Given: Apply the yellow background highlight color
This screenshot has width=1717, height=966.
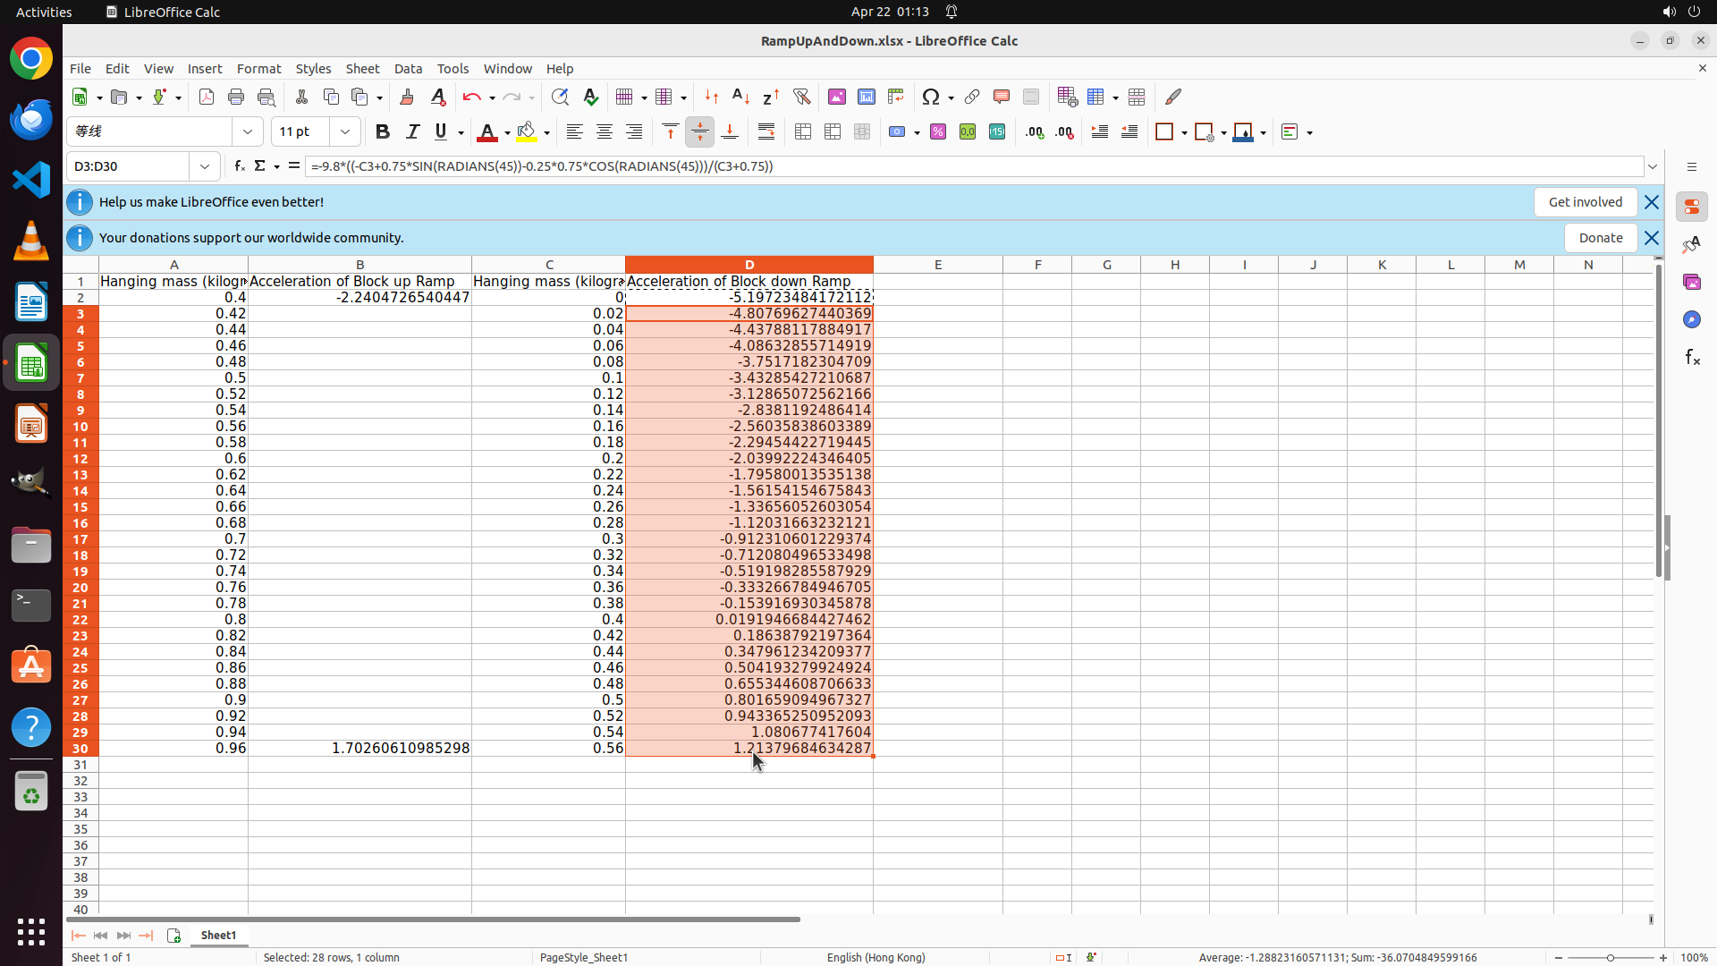Looking at the screenshot, I should click(x=526, y=132).
